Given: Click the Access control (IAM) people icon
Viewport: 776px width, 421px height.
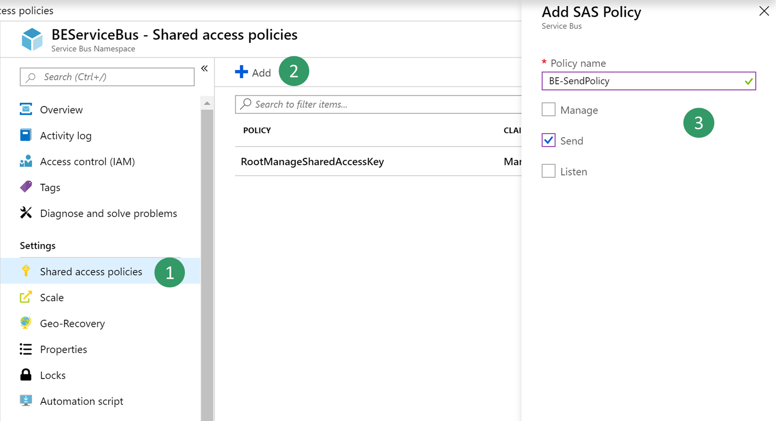Looking at the screenshot, I should (26, 161).
